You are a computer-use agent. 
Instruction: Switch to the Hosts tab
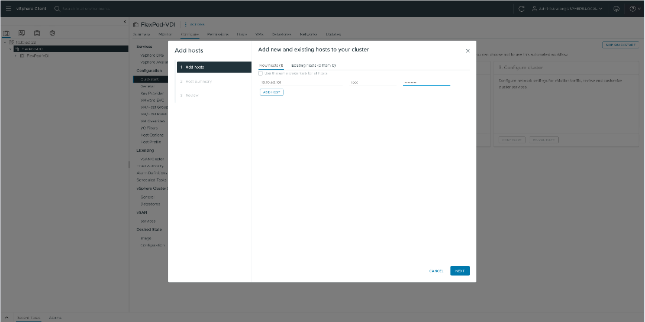pyautogui.click(x=242, y=34)
